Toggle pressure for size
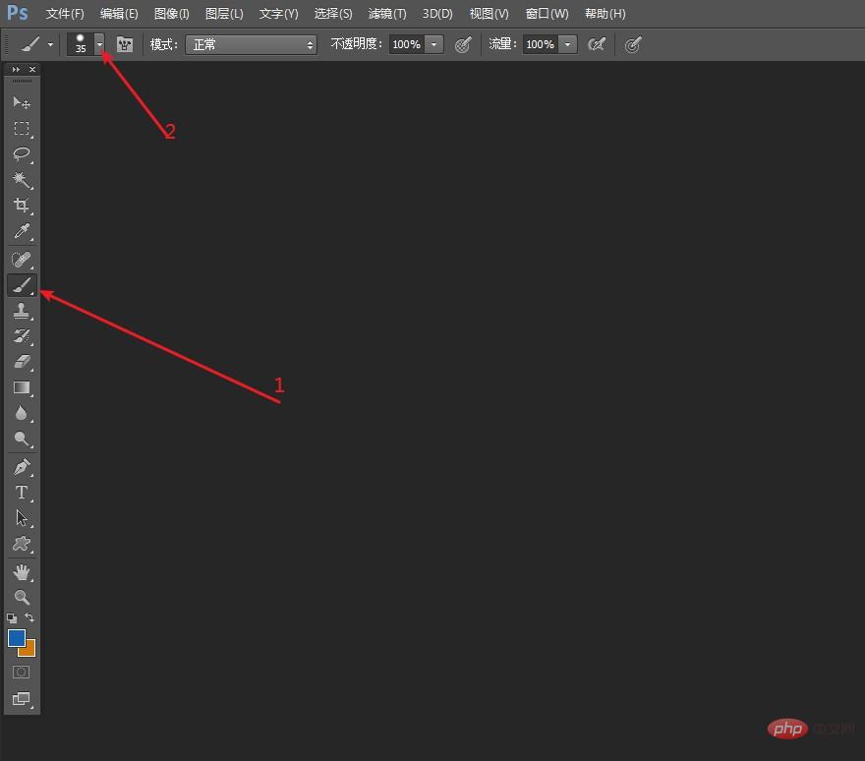The width and height of the screenshot is (865, 761). [x=633, y=44]
